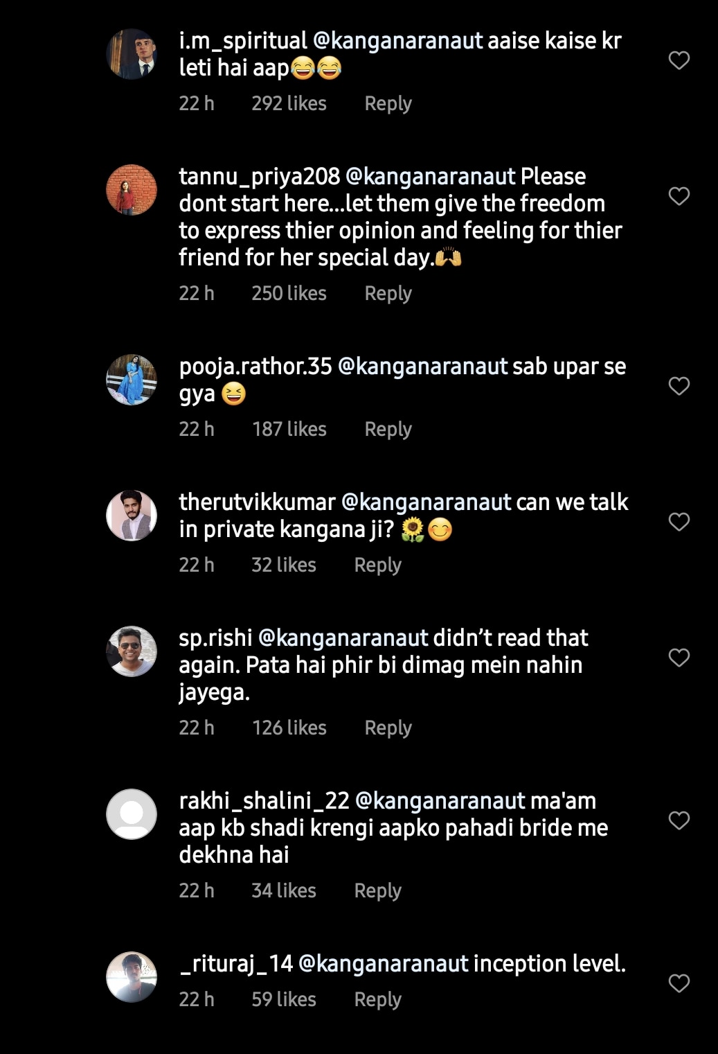
Task: Reply to sp.rishi's comment
Action: (x=388, y=728)
